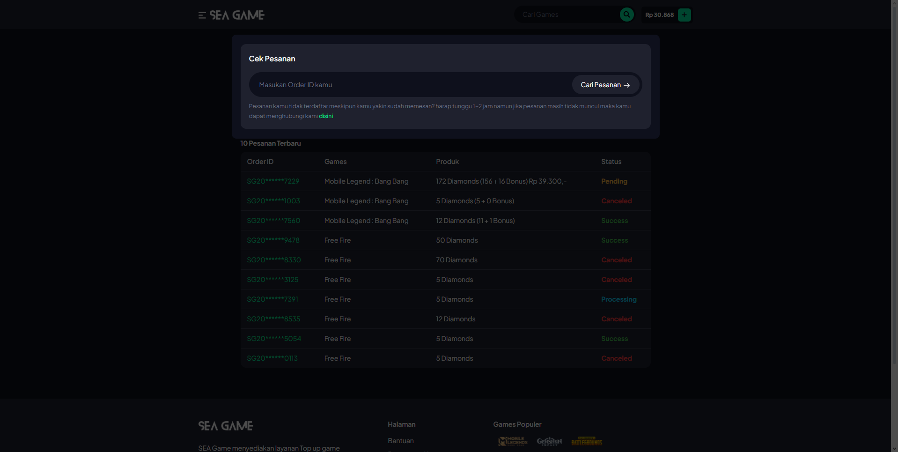Click the 70 Diamonds product cell
The image size is (898, 452).
coord(456,260)
